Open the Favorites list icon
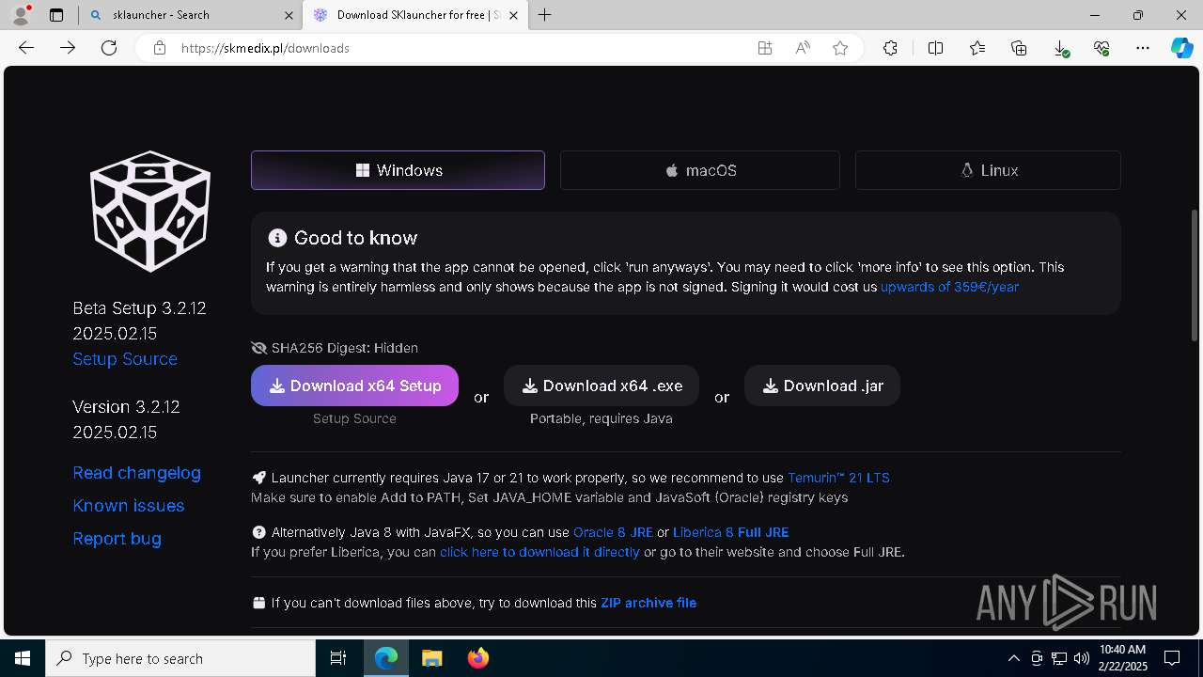The image size is (1203, 677). (977, 48)
